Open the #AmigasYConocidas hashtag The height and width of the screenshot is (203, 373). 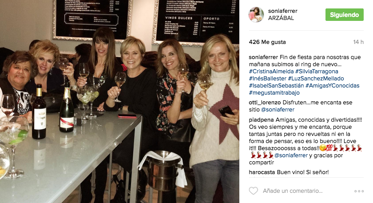pyautogui.click(x=332, y=86)
